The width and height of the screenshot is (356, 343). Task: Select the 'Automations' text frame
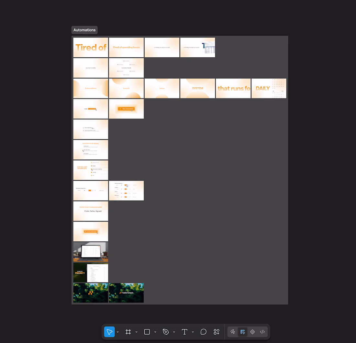(x=91, y=88)
